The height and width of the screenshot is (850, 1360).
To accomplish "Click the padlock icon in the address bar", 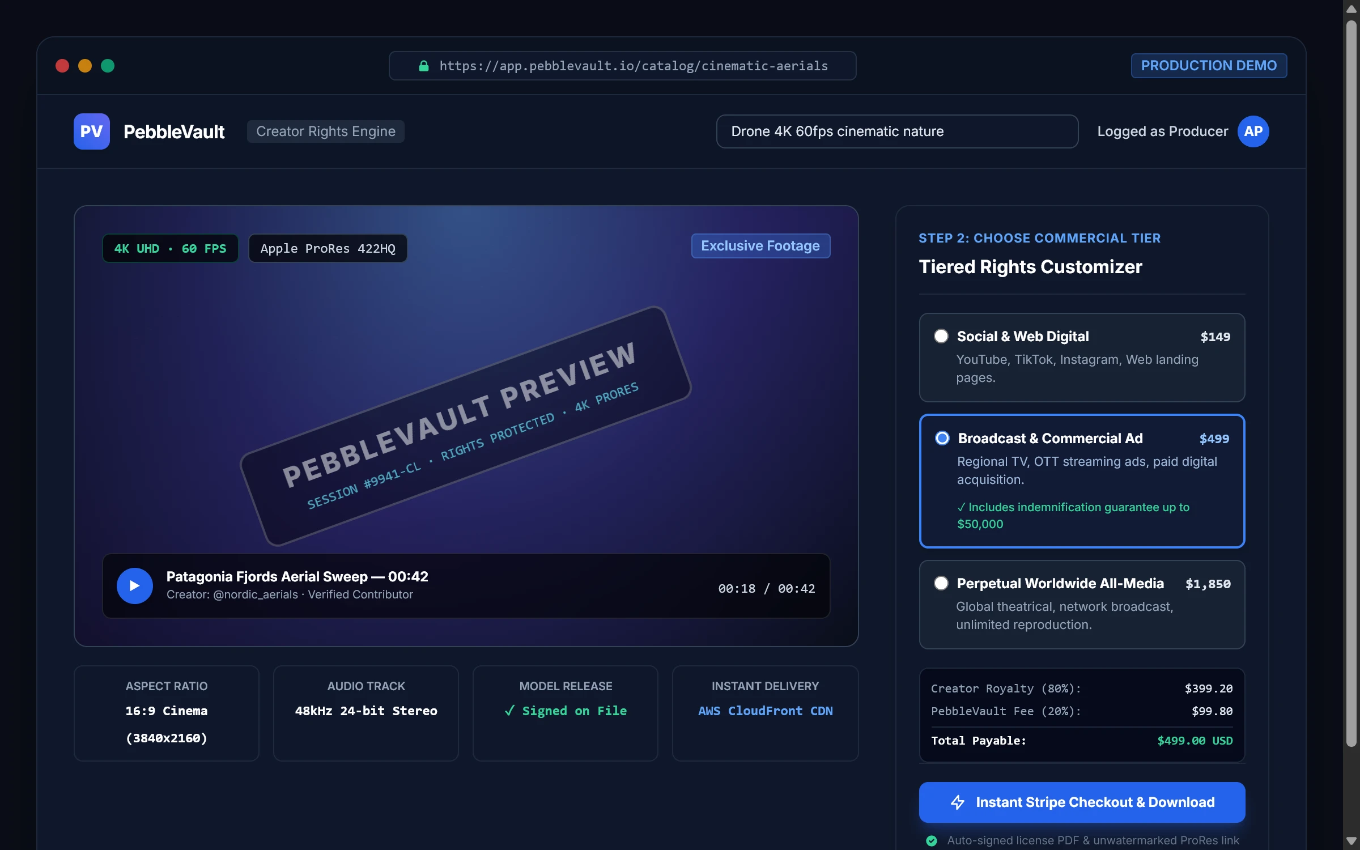I will (423, 66).
